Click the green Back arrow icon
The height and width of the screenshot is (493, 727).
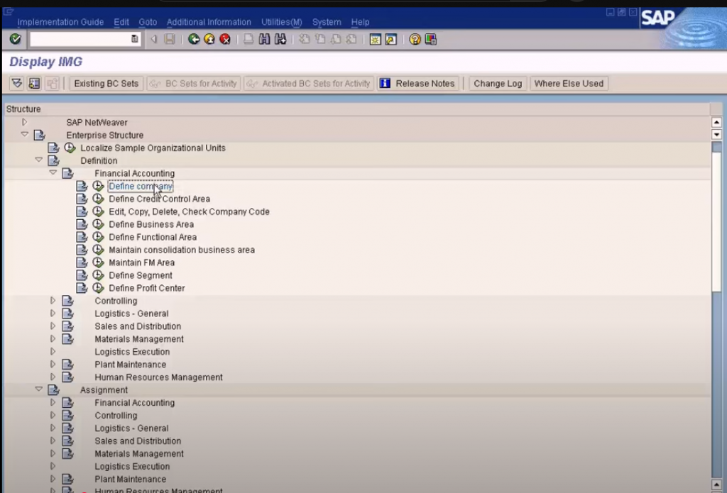[194, 40]
